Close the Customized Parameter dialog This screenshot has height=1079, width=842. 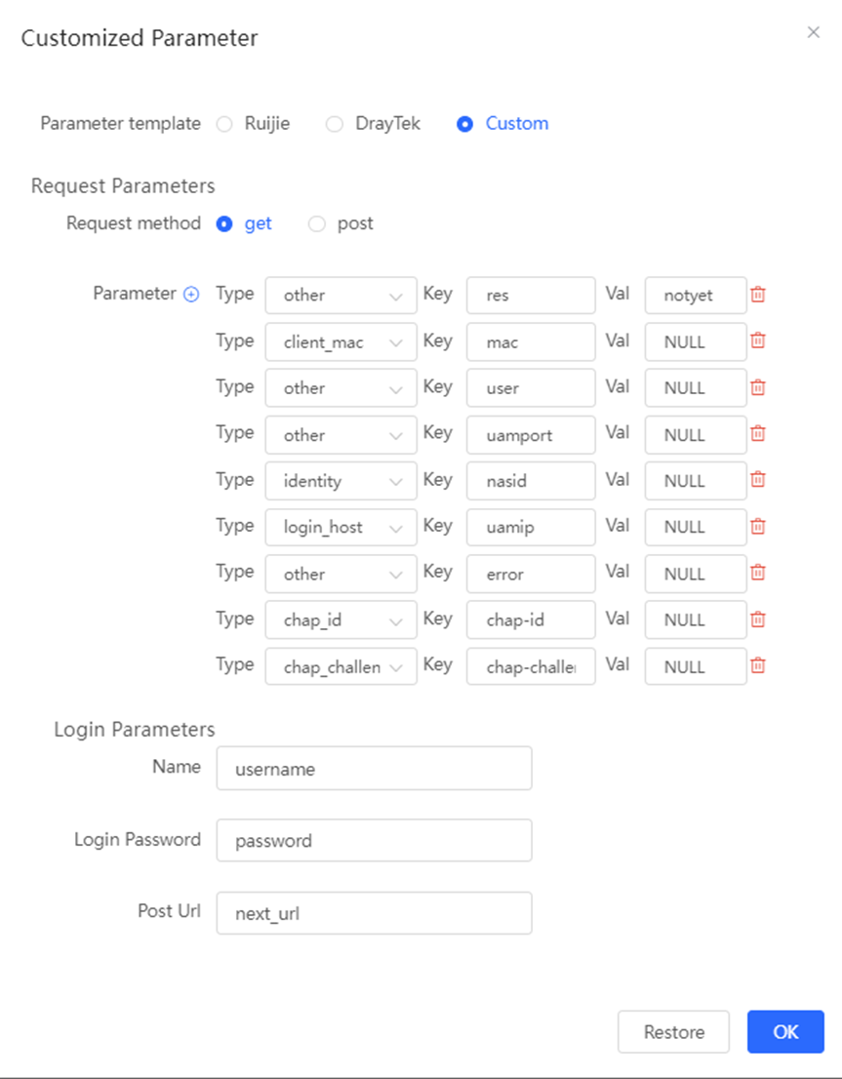pyautogui.click(x=813, y=32)
